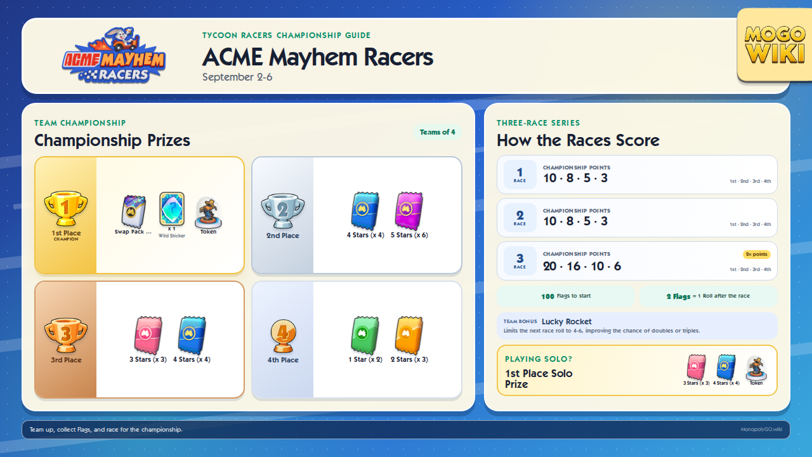Click the Race 1 number badge
The image size is (812, 457).
point(520,175)
